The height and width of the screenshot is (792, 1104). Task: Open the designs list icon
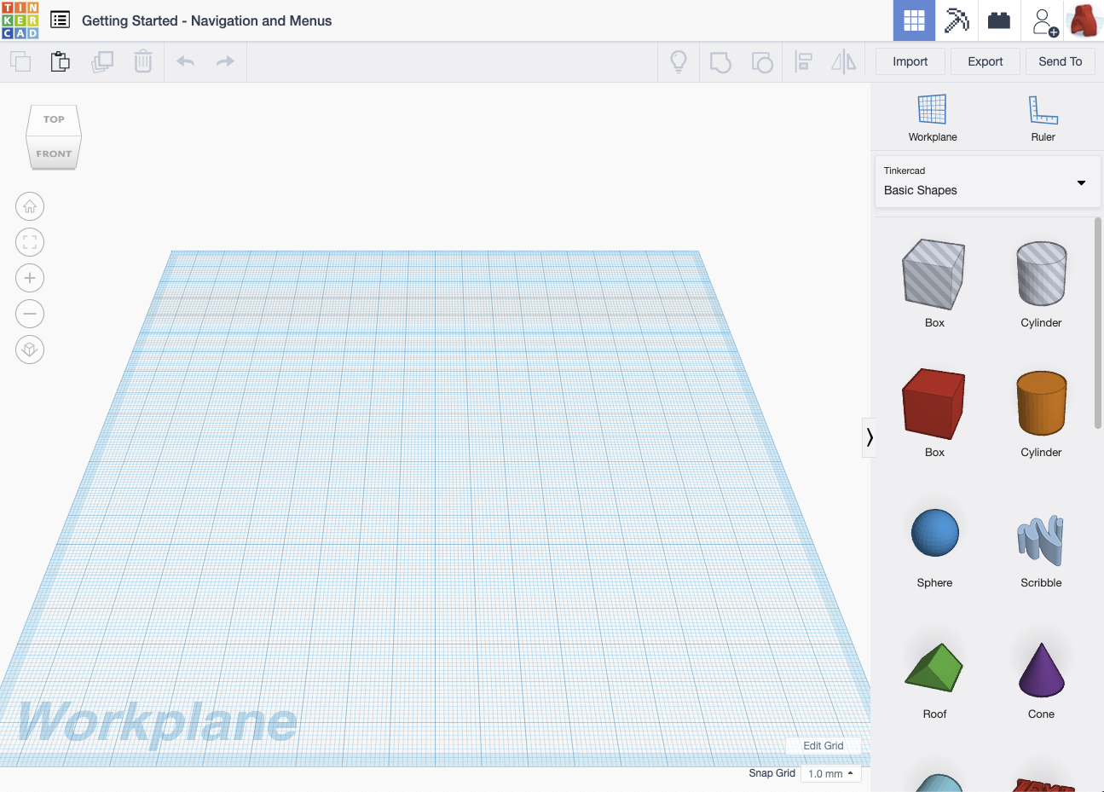[60, 20]
